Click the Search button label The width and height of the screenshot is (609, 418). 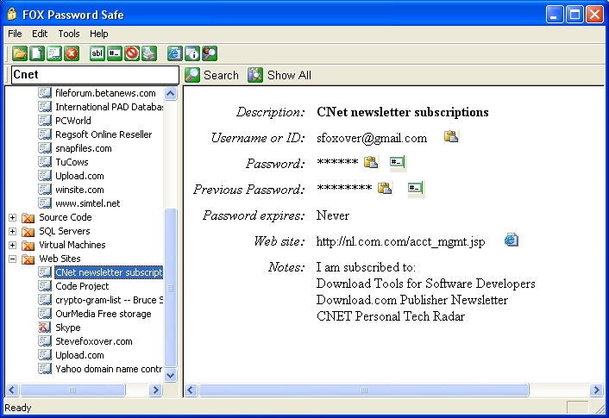[221, 75]
